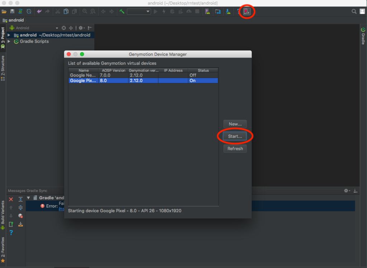Viewport: 367px width, 268px height.
Task: Click the Save All toolbar icon
Action: [x=12, y=11]
